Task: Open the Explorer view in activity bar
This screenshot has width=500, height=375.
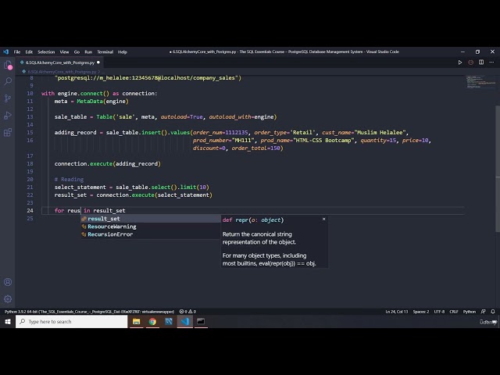Action: pos(8,66)
